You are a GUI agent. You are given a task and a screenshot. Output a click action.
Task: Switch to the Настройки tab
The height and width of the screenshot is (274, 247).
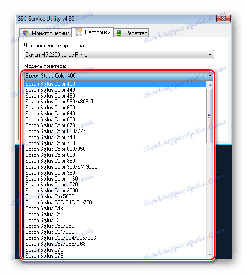(93, 32)
